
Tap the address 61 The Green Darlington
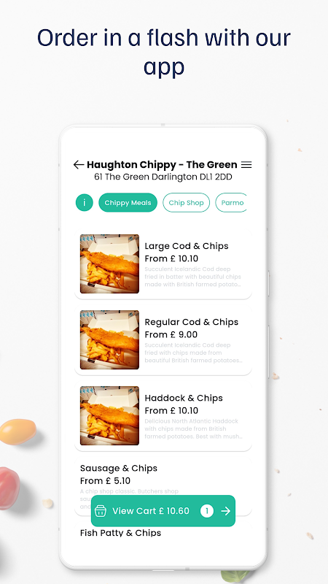[x=163, y=177]
